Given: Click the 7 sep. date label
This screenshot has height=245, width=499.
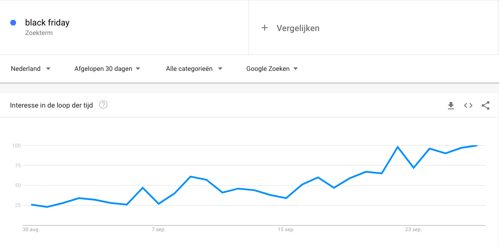Looking at the screenshot, I should pyautogui.click(x=159, y=230).
